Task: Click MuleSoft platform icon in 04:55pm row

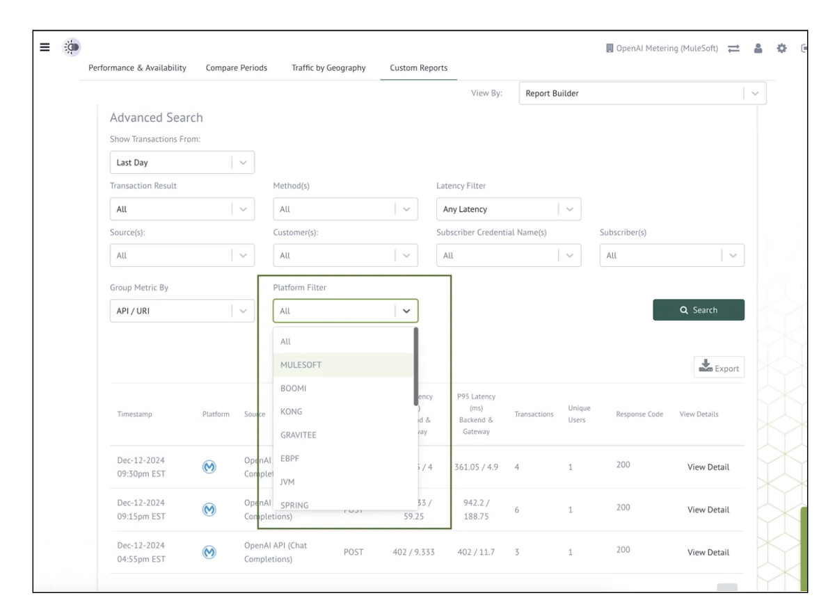Action: coord(209,552)
